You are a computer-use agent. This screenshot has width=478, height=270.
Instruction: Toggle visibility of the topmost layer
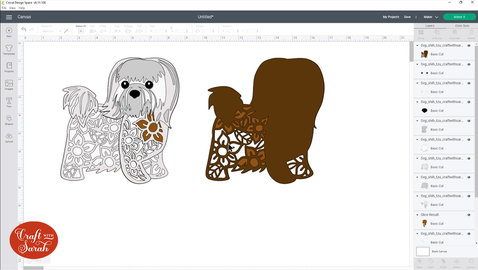[x=469, y=45]
